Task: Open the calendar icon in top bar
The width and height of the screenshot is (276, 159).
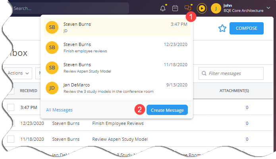Action: [175, 8]
